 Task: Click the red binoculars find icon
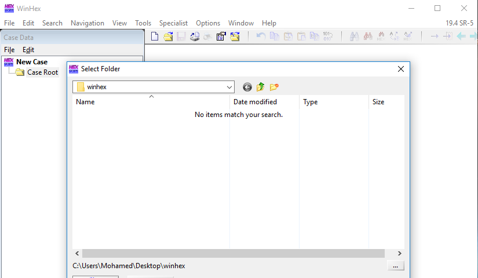click(x=368, y=36)
